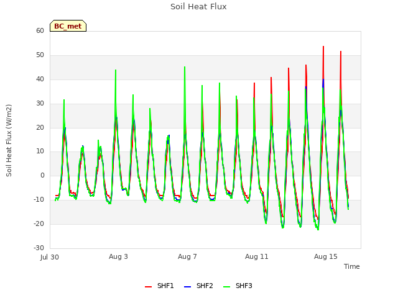This screenshot has height=298, width=398.
Task: Click the 40 y-axis tick label
Action: pos(40,79)
